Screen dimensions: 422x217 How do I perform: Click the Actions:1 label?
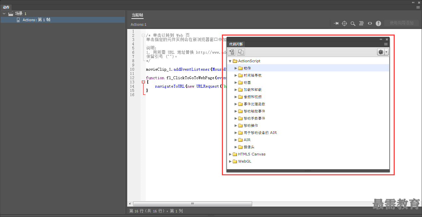click(139, 24)
